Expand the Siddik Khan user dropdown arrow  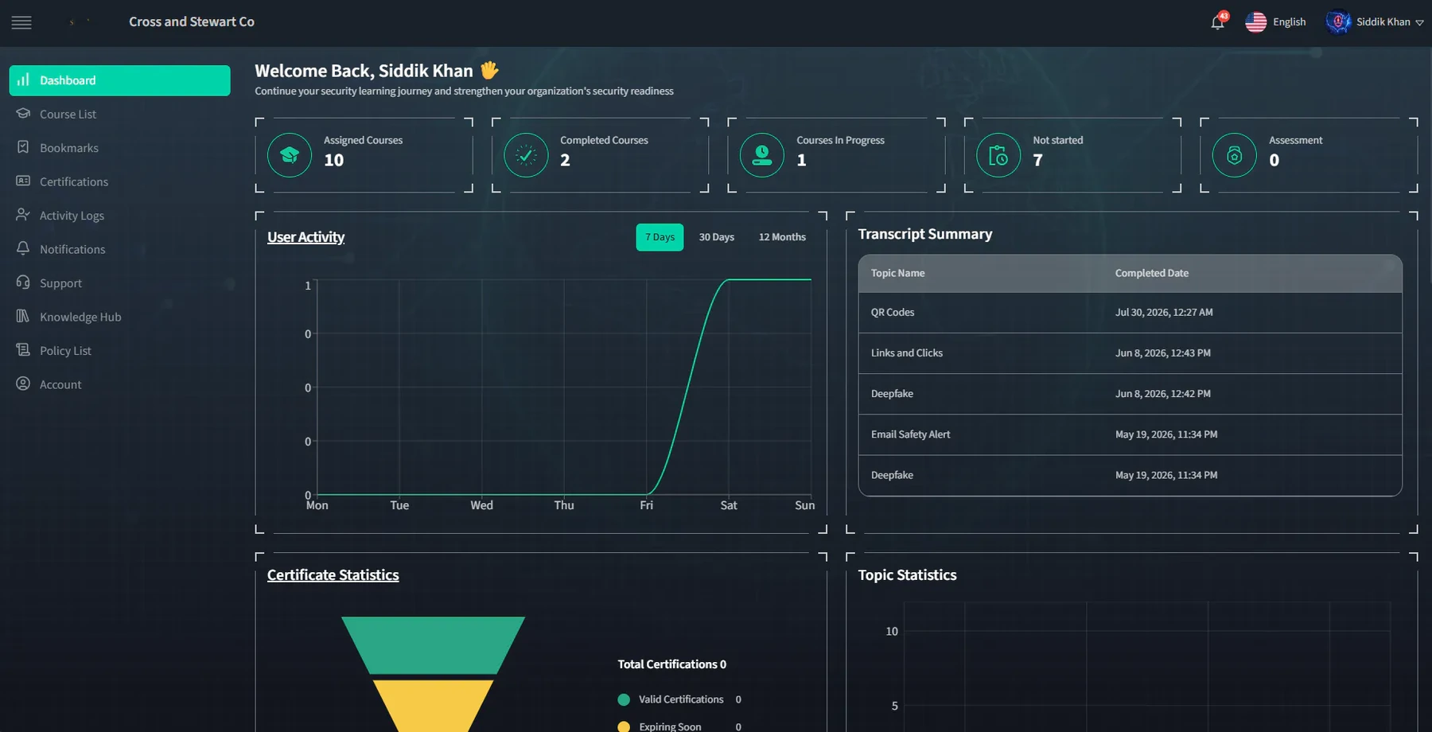[x=1419, y=23]
